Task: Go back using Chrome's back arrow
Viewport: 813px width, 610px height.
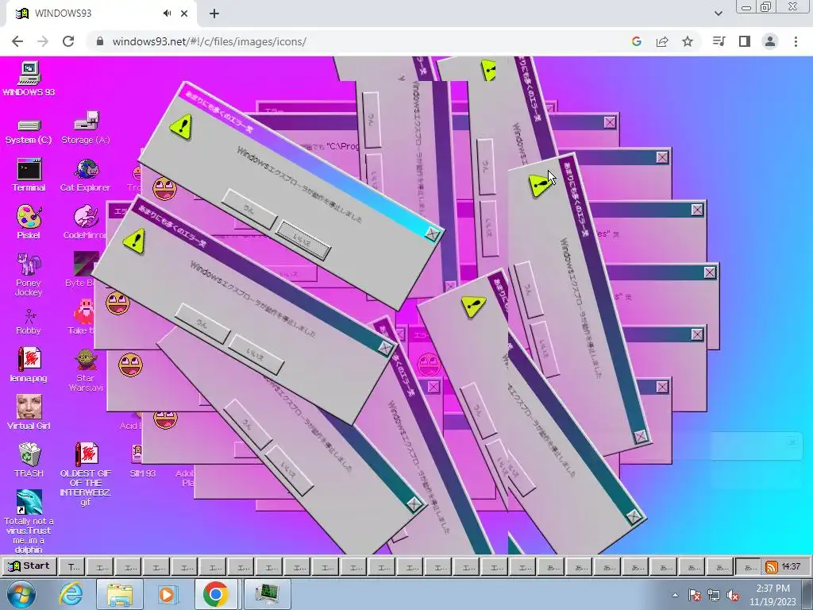Action: [x=17, y=41]
